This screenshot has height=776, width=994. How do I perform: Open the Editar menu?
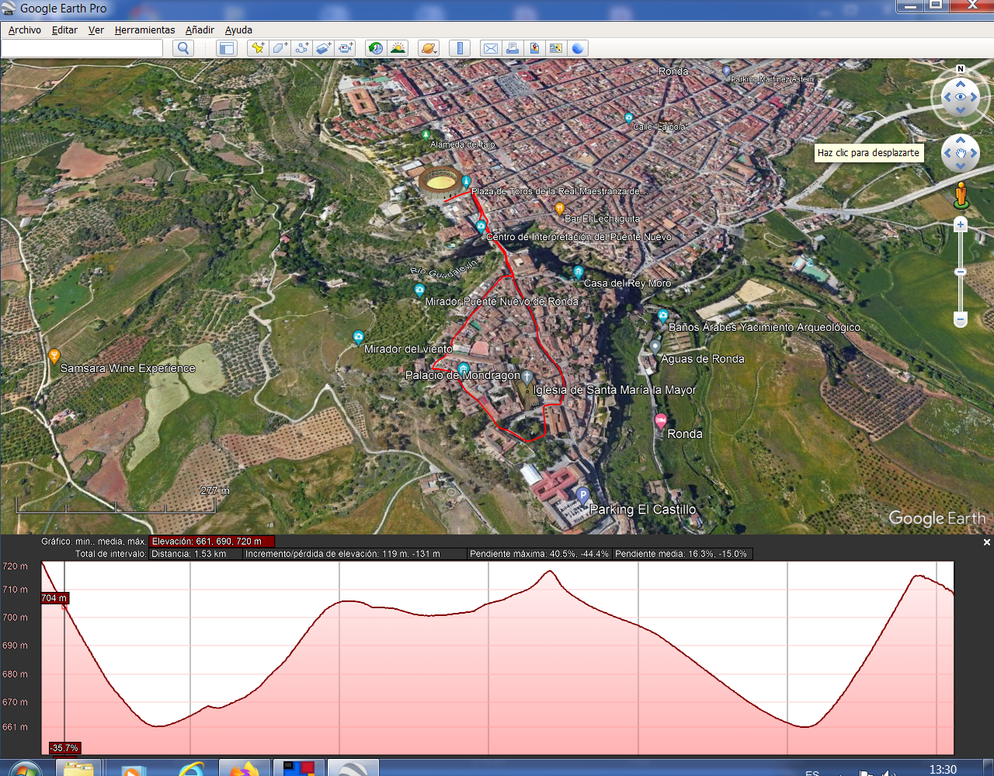[64, 30]
